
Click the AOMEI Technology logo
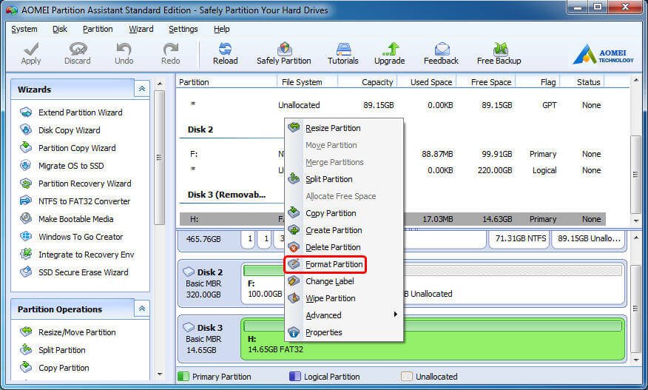click(x=603, y=55)
